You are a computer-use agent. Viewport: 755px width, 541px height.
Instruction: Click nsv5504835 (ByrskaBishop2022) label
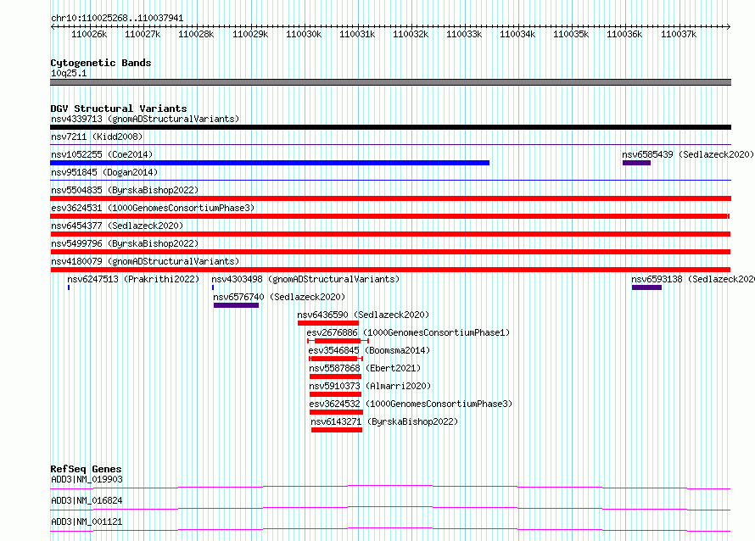(x=125, y=190)
